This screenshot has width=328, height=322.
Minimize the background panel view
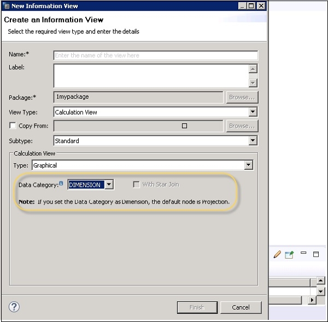(x=303, y=254)
